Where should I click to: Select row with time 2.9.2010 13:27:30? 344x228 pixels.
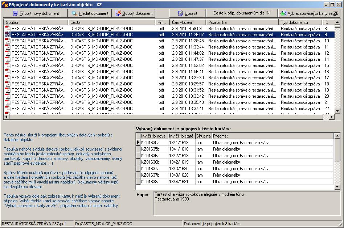coord(169,77)
